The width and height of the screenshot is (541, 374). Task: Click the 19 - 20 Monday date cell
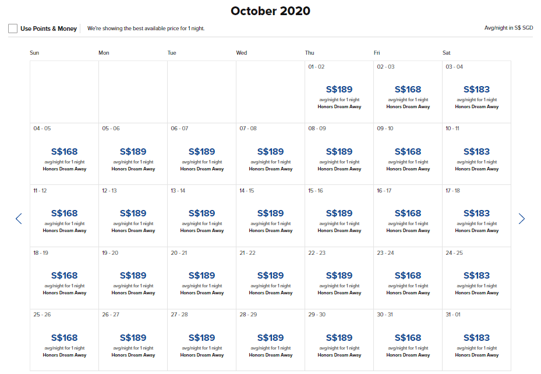[133, 278]
